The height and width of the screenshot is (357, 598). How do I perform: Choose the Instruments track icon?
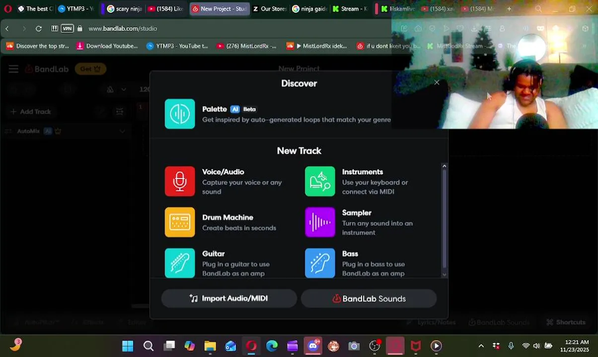[x=320, y=181]
